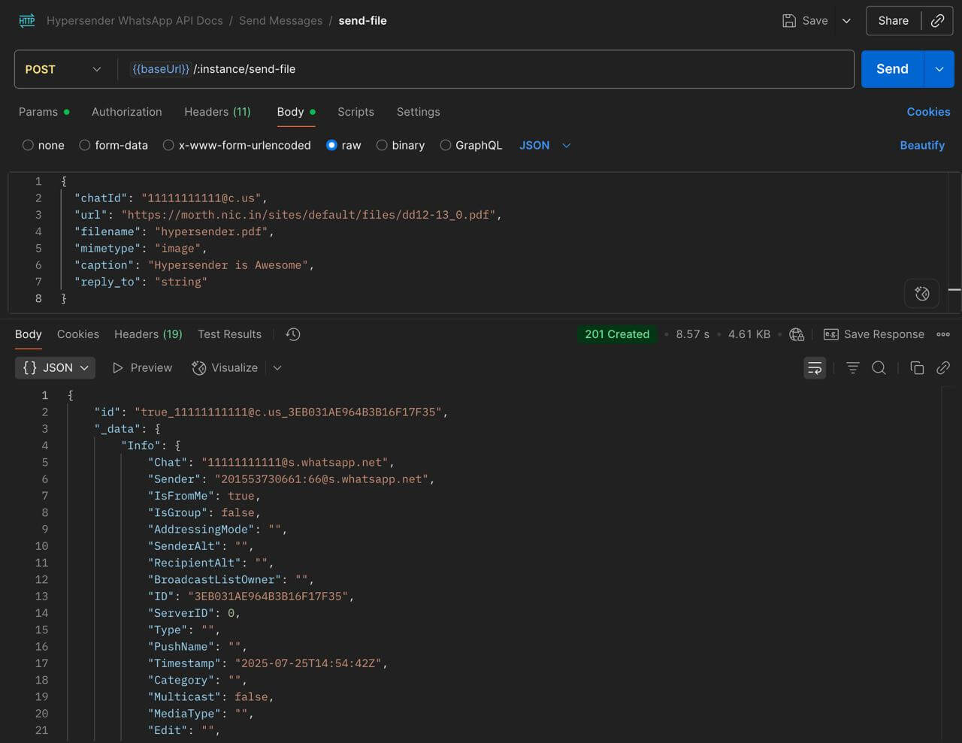962x743 pixels.
Task: Click the Save button label
Action: 815,21
